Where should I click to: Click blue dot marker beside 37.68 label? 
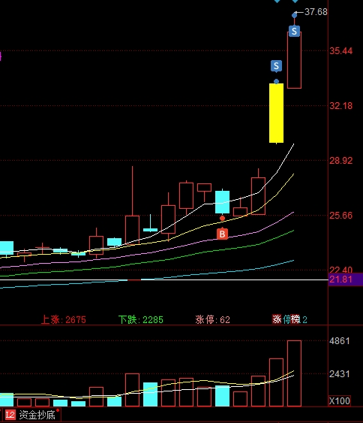point(294,15)
